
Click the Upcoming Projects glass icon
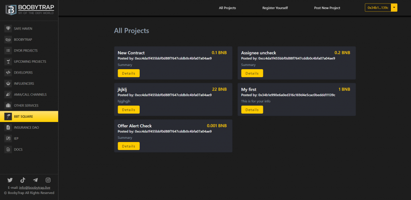(x=8, y=62)
